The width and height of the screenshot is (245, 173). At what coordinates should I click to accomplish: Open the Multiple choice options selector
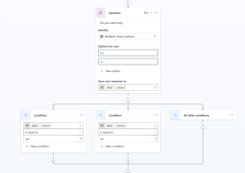coord(128,36)
